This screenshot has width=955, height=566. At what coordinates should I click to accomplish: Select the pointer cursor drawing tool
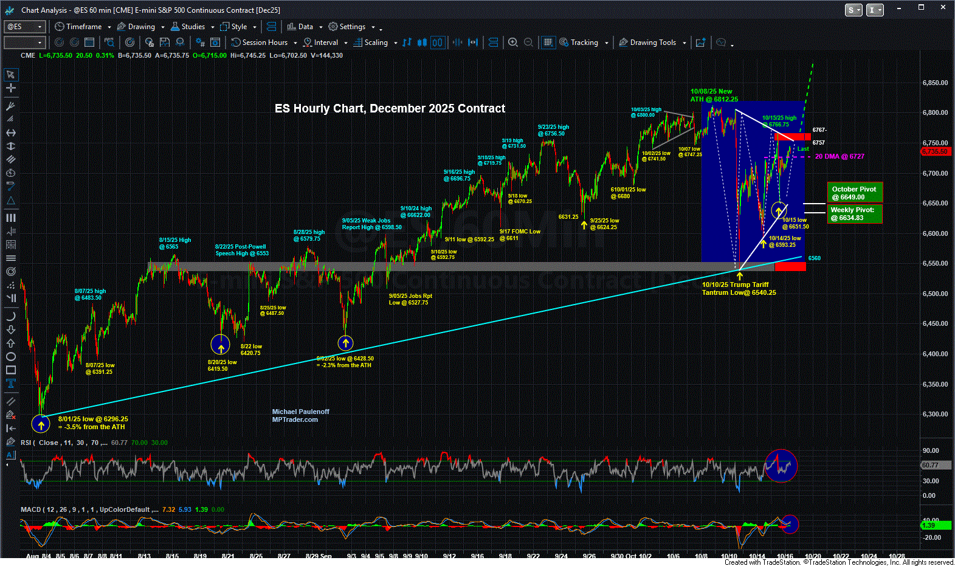11,75
